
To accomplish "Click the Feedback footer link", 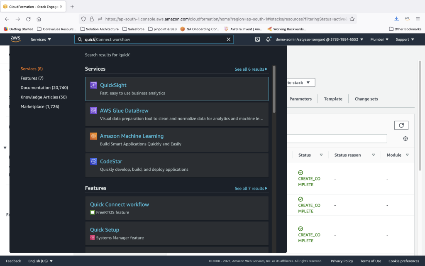I will pyautogui.click(x=13, y=261).
